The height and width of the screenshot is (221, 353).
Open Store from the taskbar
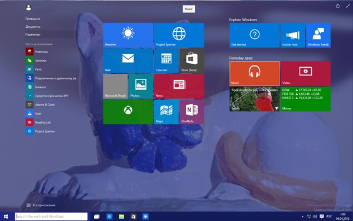click(x=134, y=216)
